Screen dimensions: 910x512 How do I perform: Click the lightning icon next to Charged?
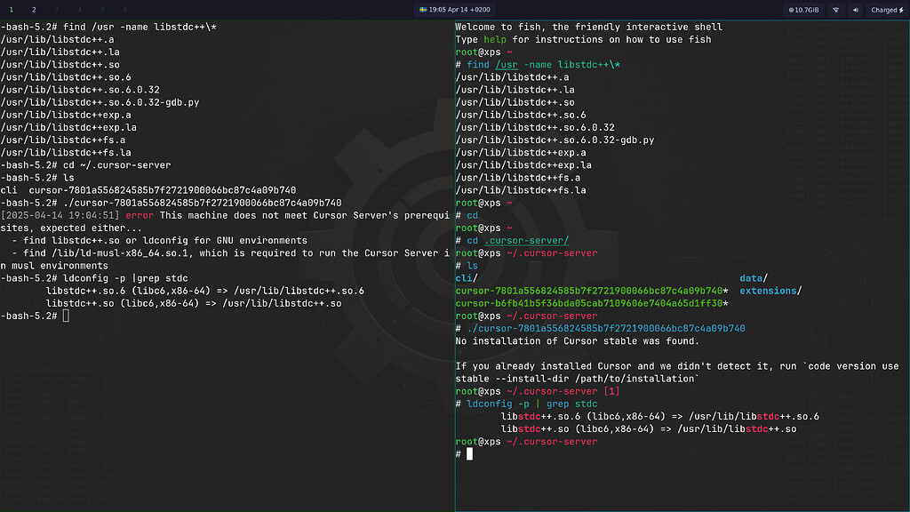tap(901, 10)
